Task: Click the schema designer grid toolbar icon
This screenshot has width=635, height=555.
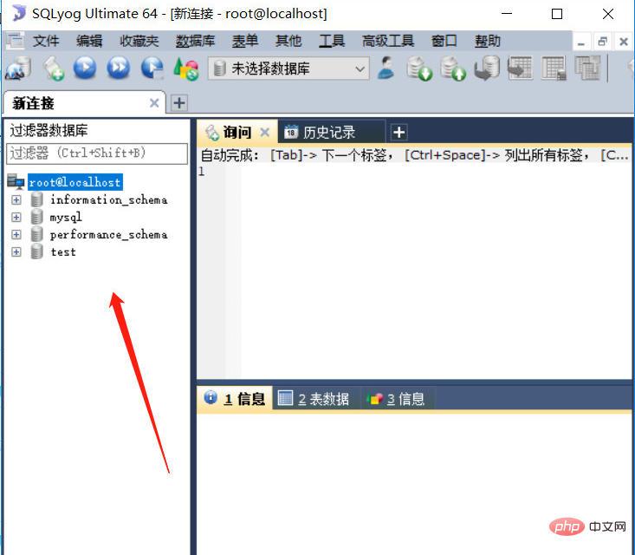Action: click(554, 68)
